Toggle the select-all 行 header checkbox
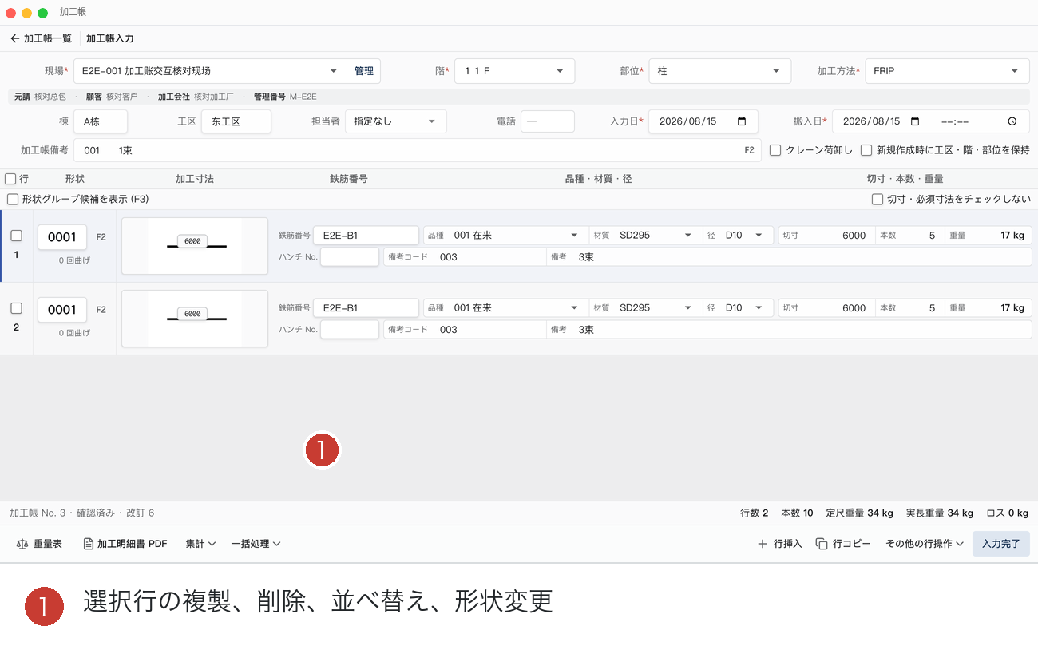Viewport: 1038px width, 650px height. [10, 179]
